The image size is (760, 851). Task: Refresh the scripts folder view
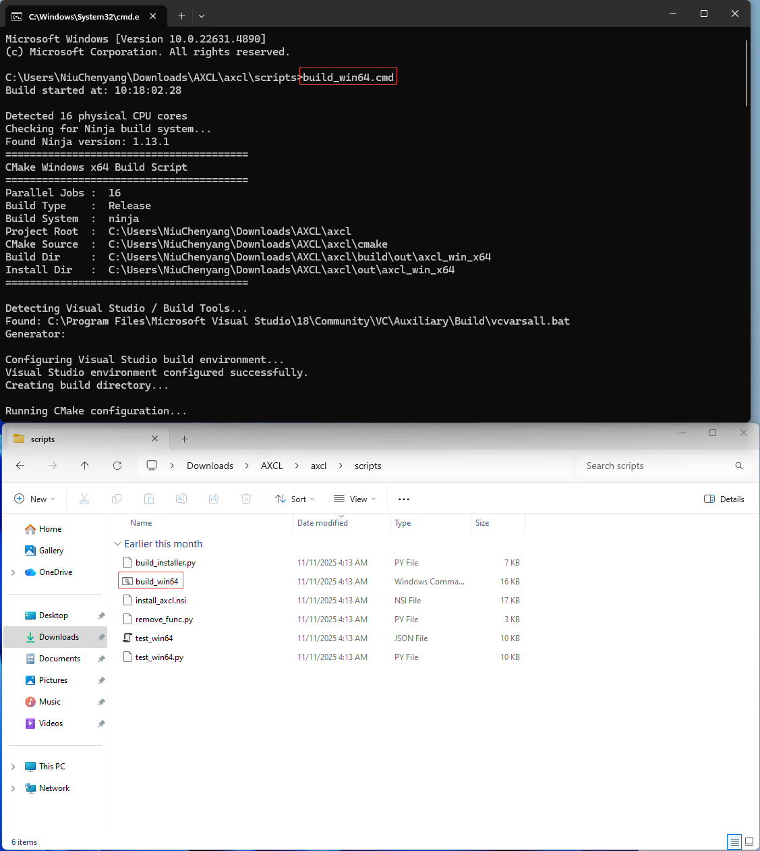pyautogui.click(x=117, y=466)
